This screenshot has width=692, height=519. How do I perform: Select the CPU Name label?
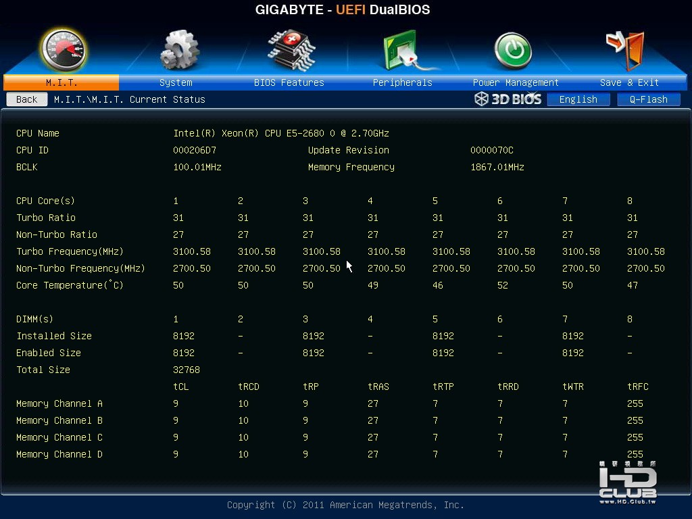(38, 133)
